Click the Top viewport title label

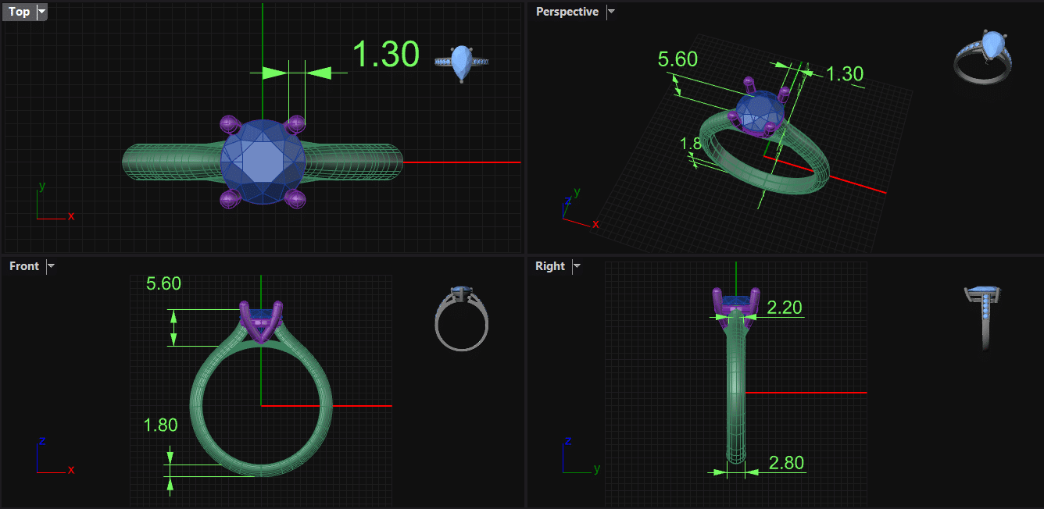pyautogui.click(x=20, y=12)
